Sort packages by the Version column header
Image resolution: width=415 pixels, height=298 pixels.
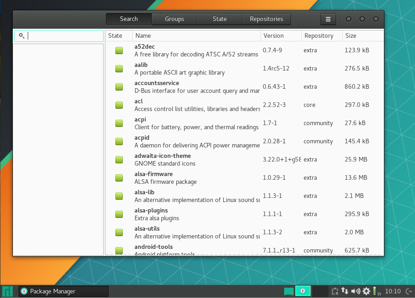[272, 35]
